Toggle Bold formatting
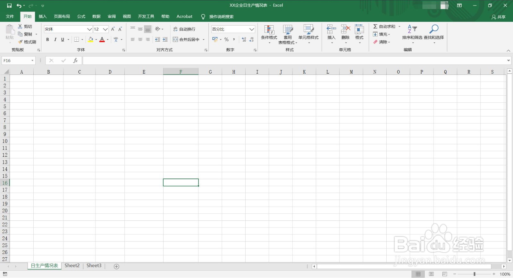Image resolution: width=513 pixels, height=278 pixels. [x=47, y=39]
